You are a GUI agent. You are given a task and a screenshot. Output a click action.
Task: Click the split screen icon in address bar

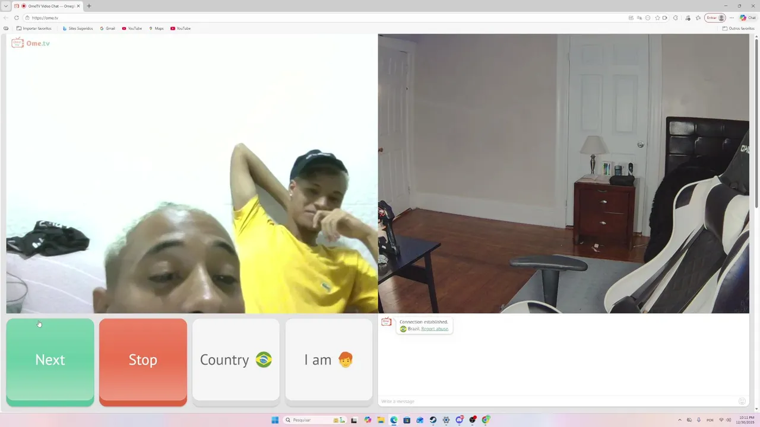(x=631, y=18)
